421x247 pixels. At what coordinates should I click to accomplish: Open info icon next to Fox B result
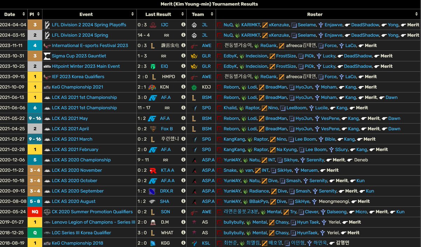click(x=183, y=129)
